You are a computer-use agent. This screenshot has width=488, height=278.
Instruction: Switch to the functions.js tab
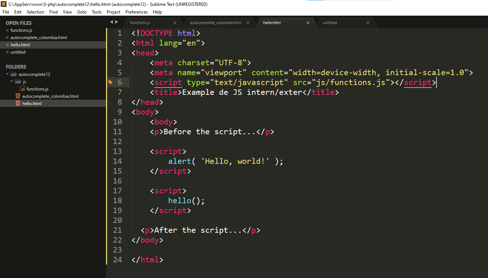140,23
